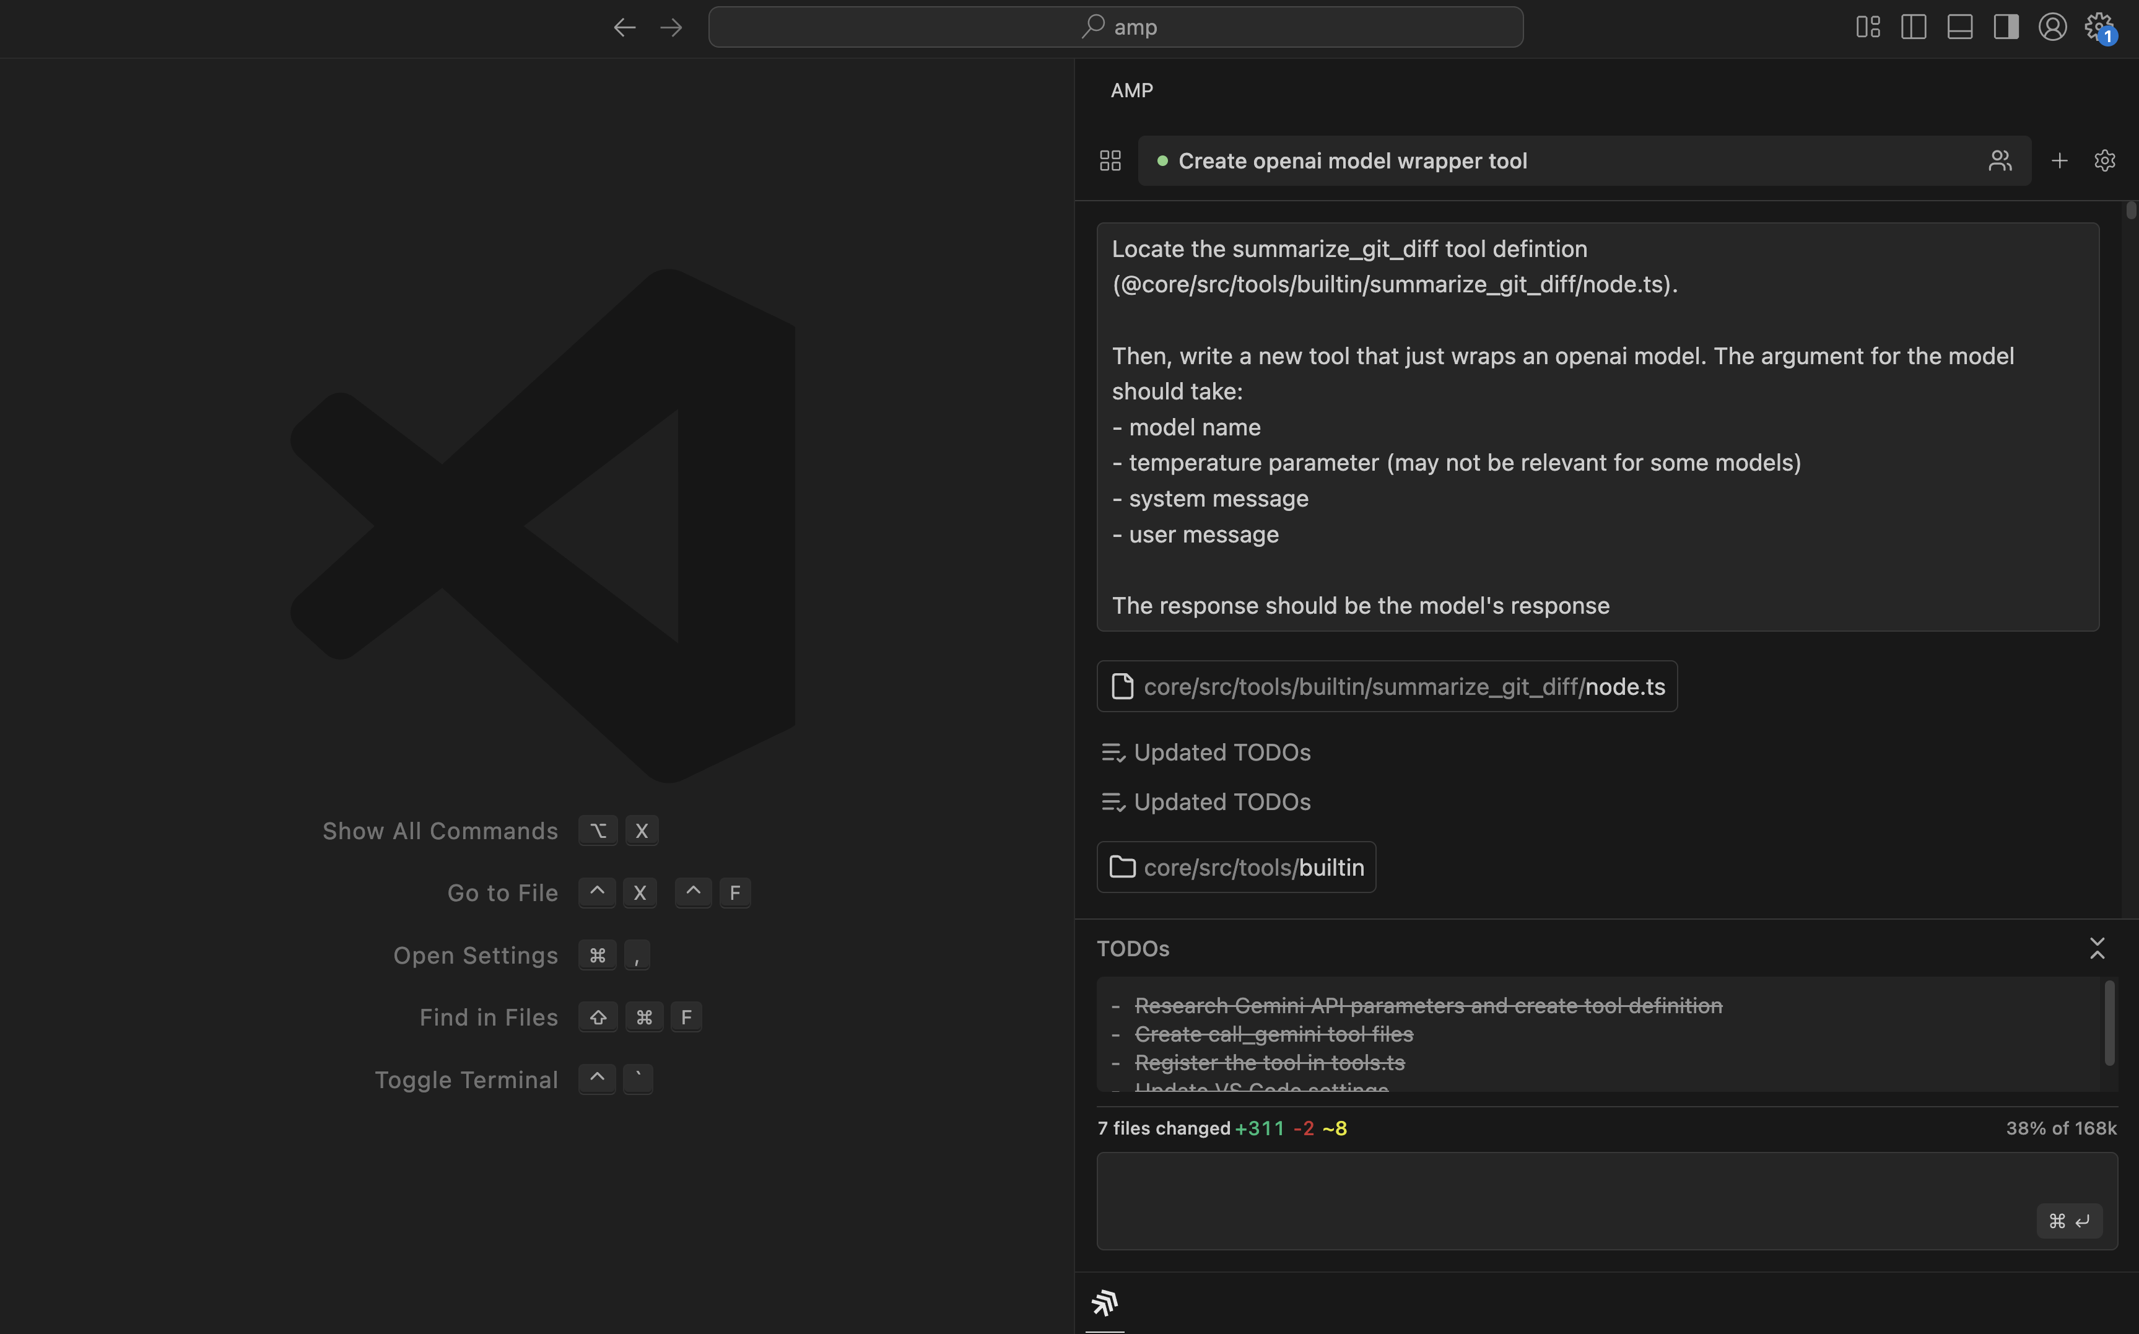The height and width of the screenshot is (1334, 2139).
Task: Click the 'Register the tool in tools.ts' TODO
Action: pyautogui.click(x=1270, y=1062)
